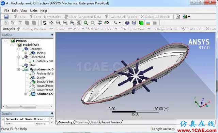The image size is (218, 133).
Task: Toggle shaded solid cube display icon
Action: point(127,23)
